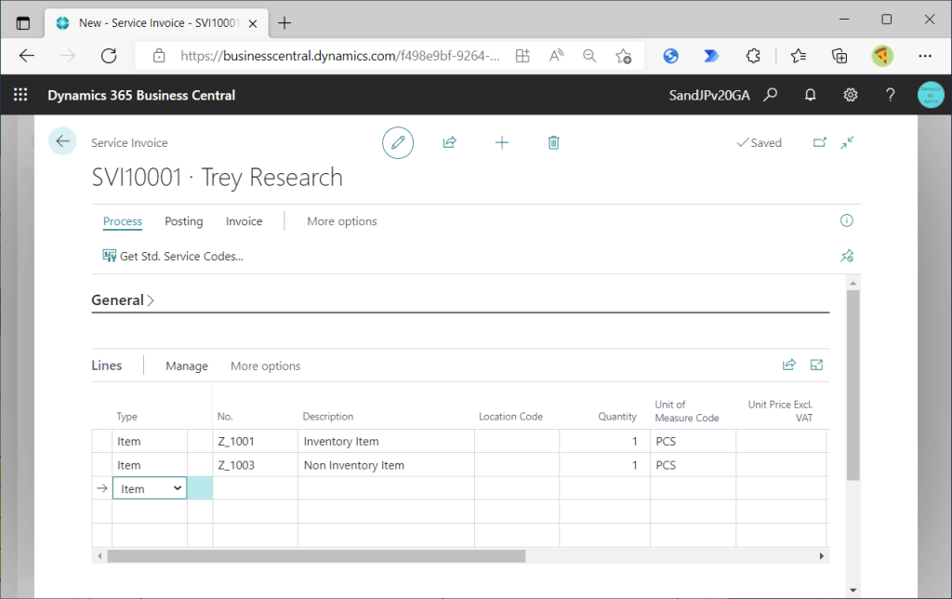Open the Posting menu
This screenshot has width=952, height=599.
tap(184, 221)
